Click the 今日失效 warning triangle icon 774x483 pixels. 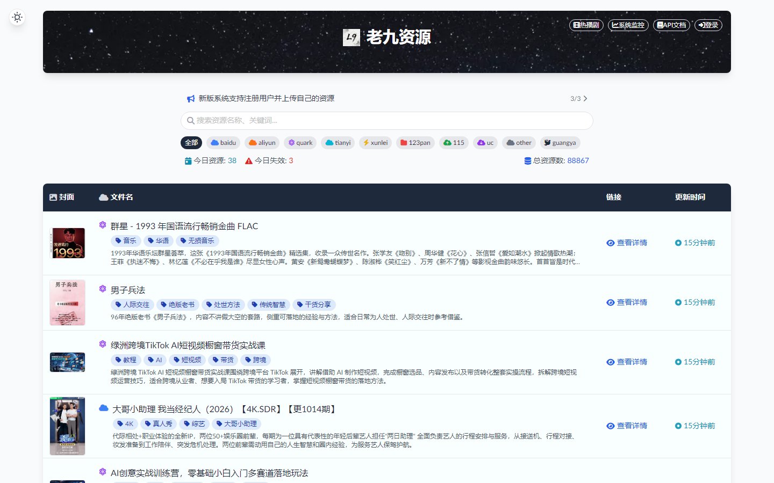point(249,161)
